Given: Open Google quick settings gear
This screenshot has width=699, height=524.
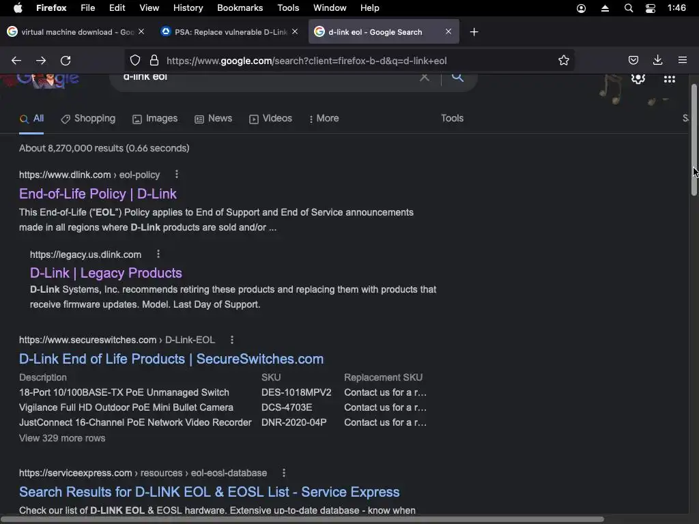Looking at the screenshot, I should point(638,79).
